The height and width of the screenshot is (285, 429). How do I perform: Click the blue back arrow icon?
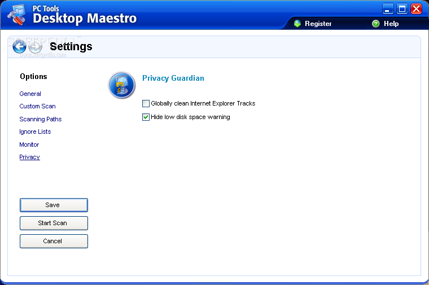(x=19, y=46)
